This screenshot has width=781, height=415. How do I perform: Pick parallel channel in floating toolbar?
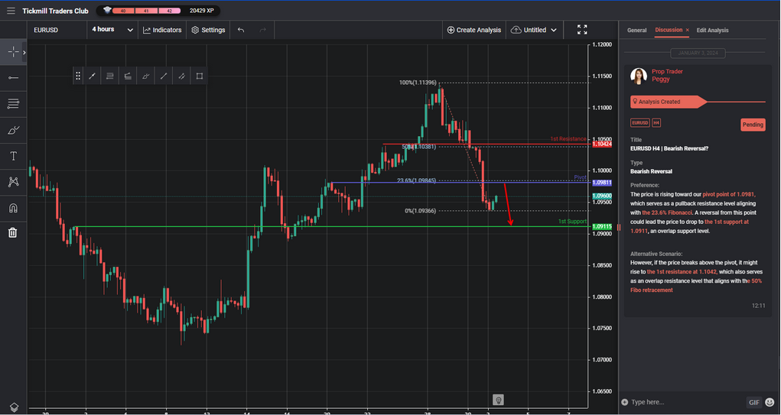point(182,76)
